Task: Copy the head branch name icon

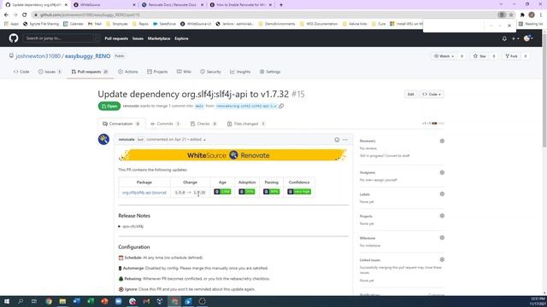Action: [281, 106]
